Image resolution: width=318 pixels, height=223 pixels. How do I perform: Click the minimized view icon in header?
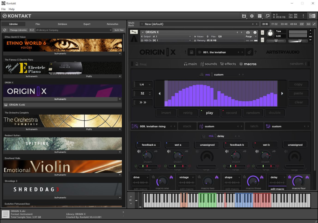[267, 16]
